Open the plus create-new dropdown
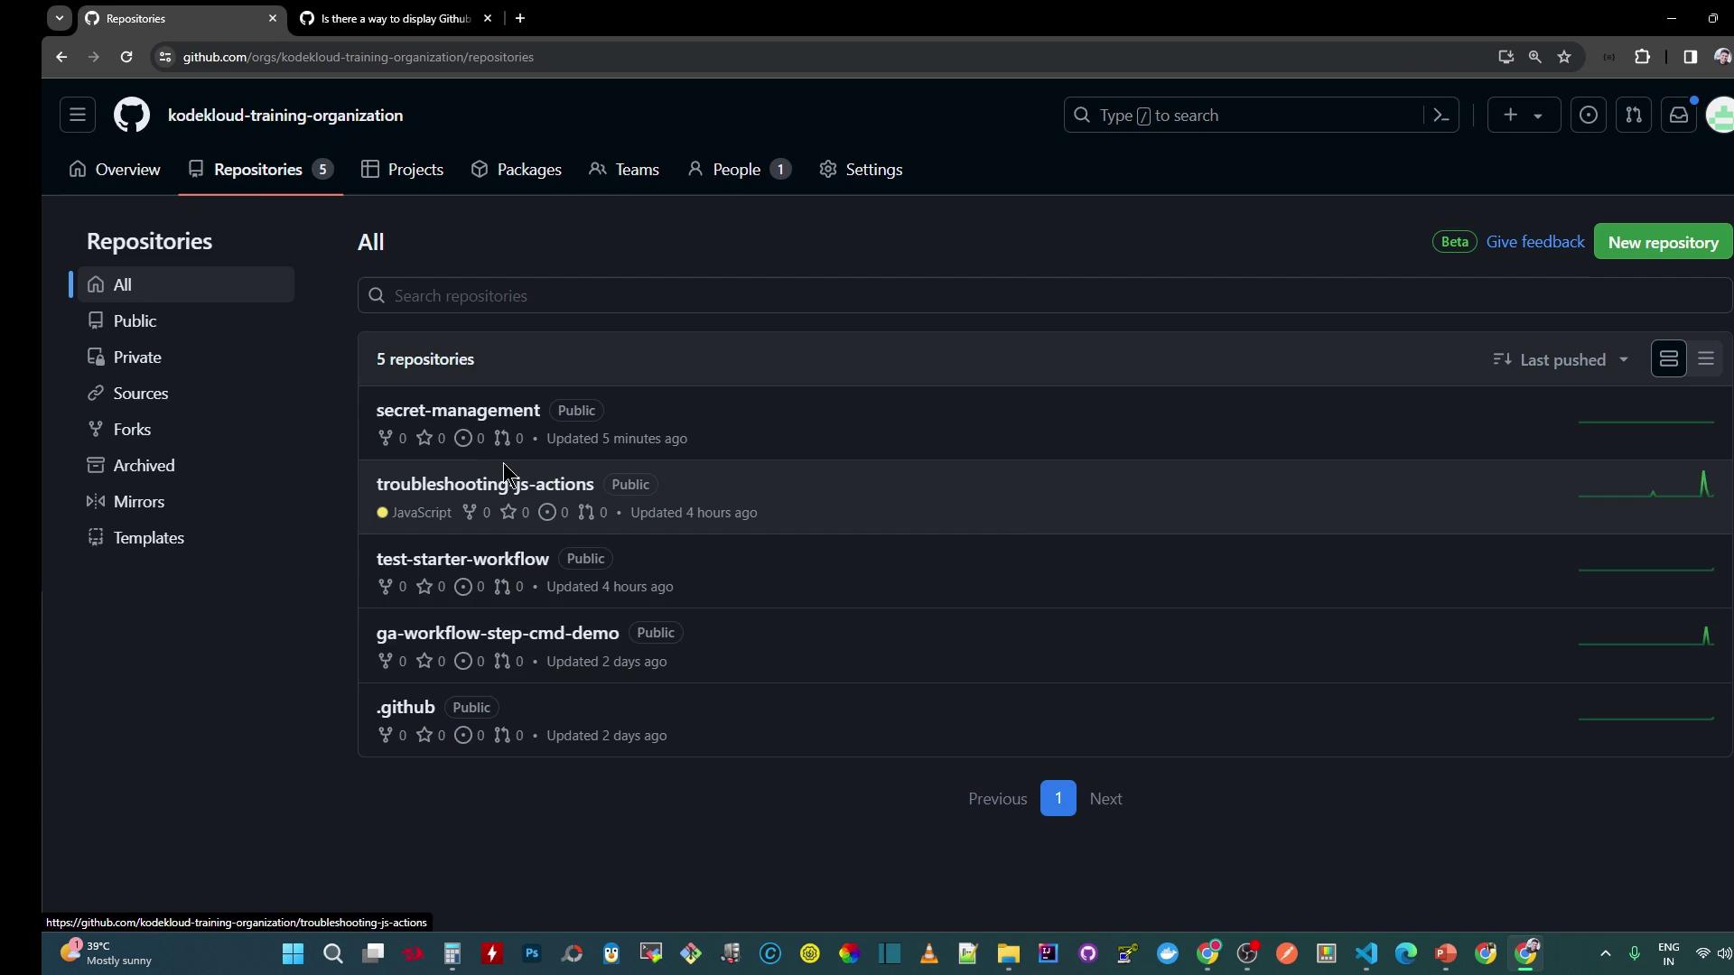Image resolution: width=1734 pixels, height=975 pixels. point(1523,116)
